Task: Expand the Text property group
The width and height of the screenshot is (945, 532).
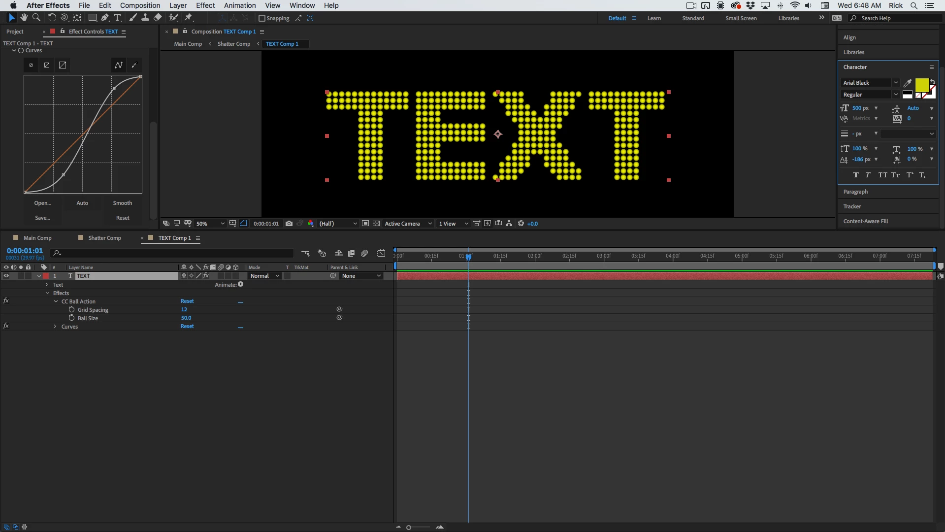Action: click(x=47, y=285)
